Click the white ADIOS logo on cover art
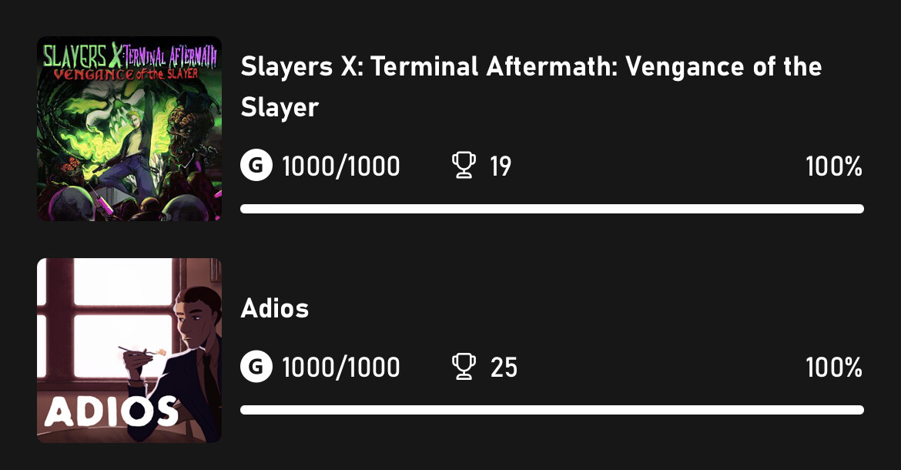This screenshot has height=470, width=901. (x=111, y=411)
